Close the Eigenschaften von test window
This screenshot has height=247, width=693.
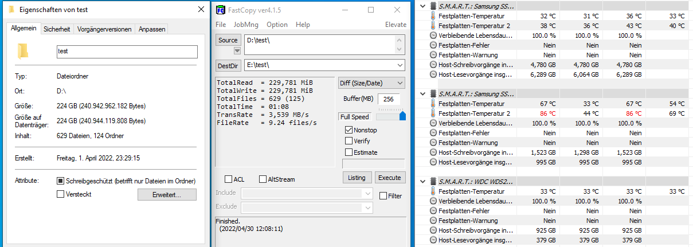pos(201,10)
